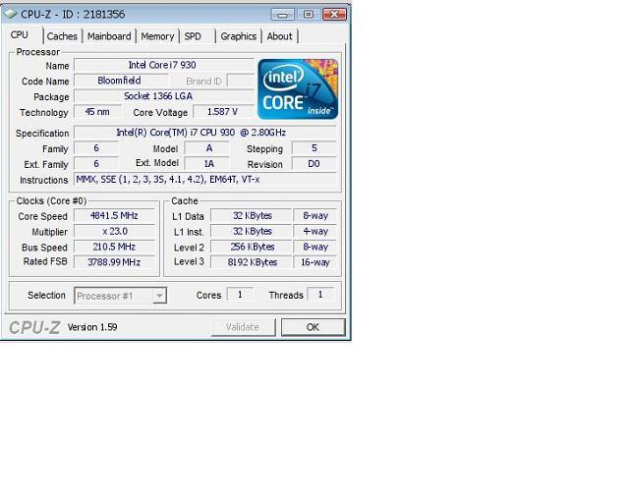Click the L1 Inst. associativity 4-way

pyautogui.click(x=314, y=232)
